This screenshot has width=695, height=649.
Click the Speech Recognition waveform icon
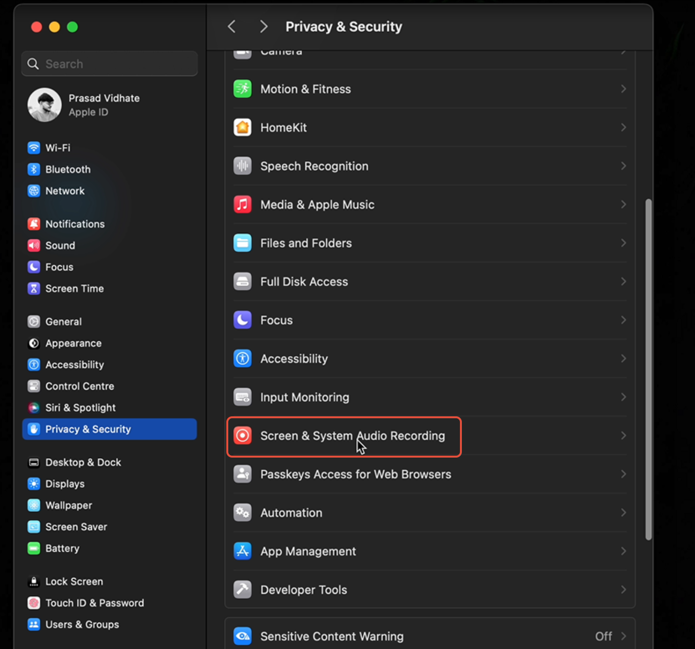pyautogui.click(x=242, y=166)
